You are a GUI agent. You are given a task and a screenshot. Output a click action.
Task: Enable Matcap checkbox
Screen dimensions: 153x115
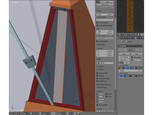(x=97, y=76)
